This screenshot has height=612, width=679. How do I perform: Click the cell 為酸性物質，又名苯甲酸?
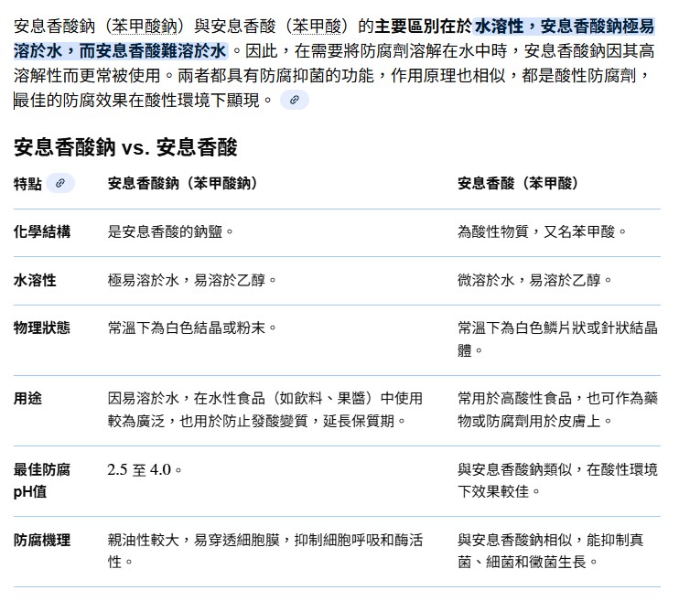pyautogui.click(x=542, y=231)
